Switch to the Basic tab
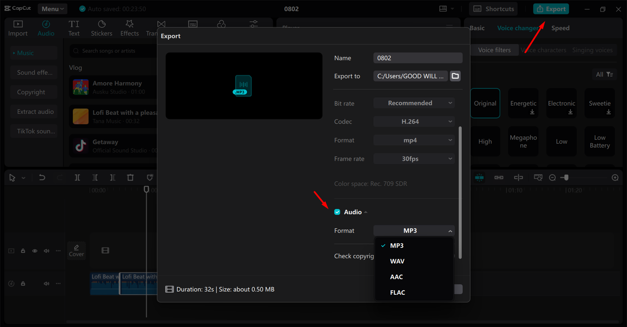 click(x=477, y=28)
